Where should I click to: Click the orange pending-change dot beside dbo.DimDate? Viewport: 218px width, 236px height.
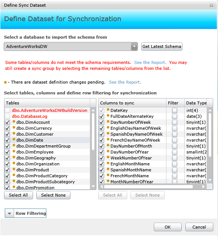pyautogui.click(x=14, y=139)
